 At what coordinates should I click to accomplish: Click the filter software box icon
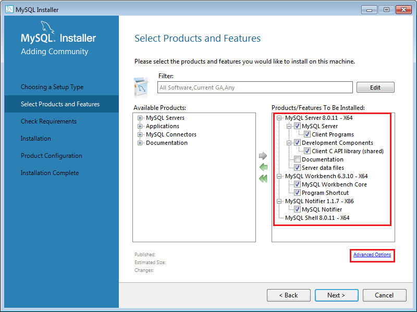click(142, 85)
